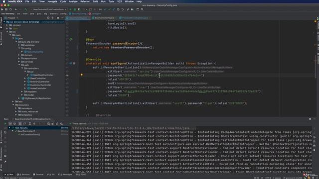This screenshot has height=179, width=319.
Task: Open the IntelliJ IDEA application menu
Action: [15, 1]
